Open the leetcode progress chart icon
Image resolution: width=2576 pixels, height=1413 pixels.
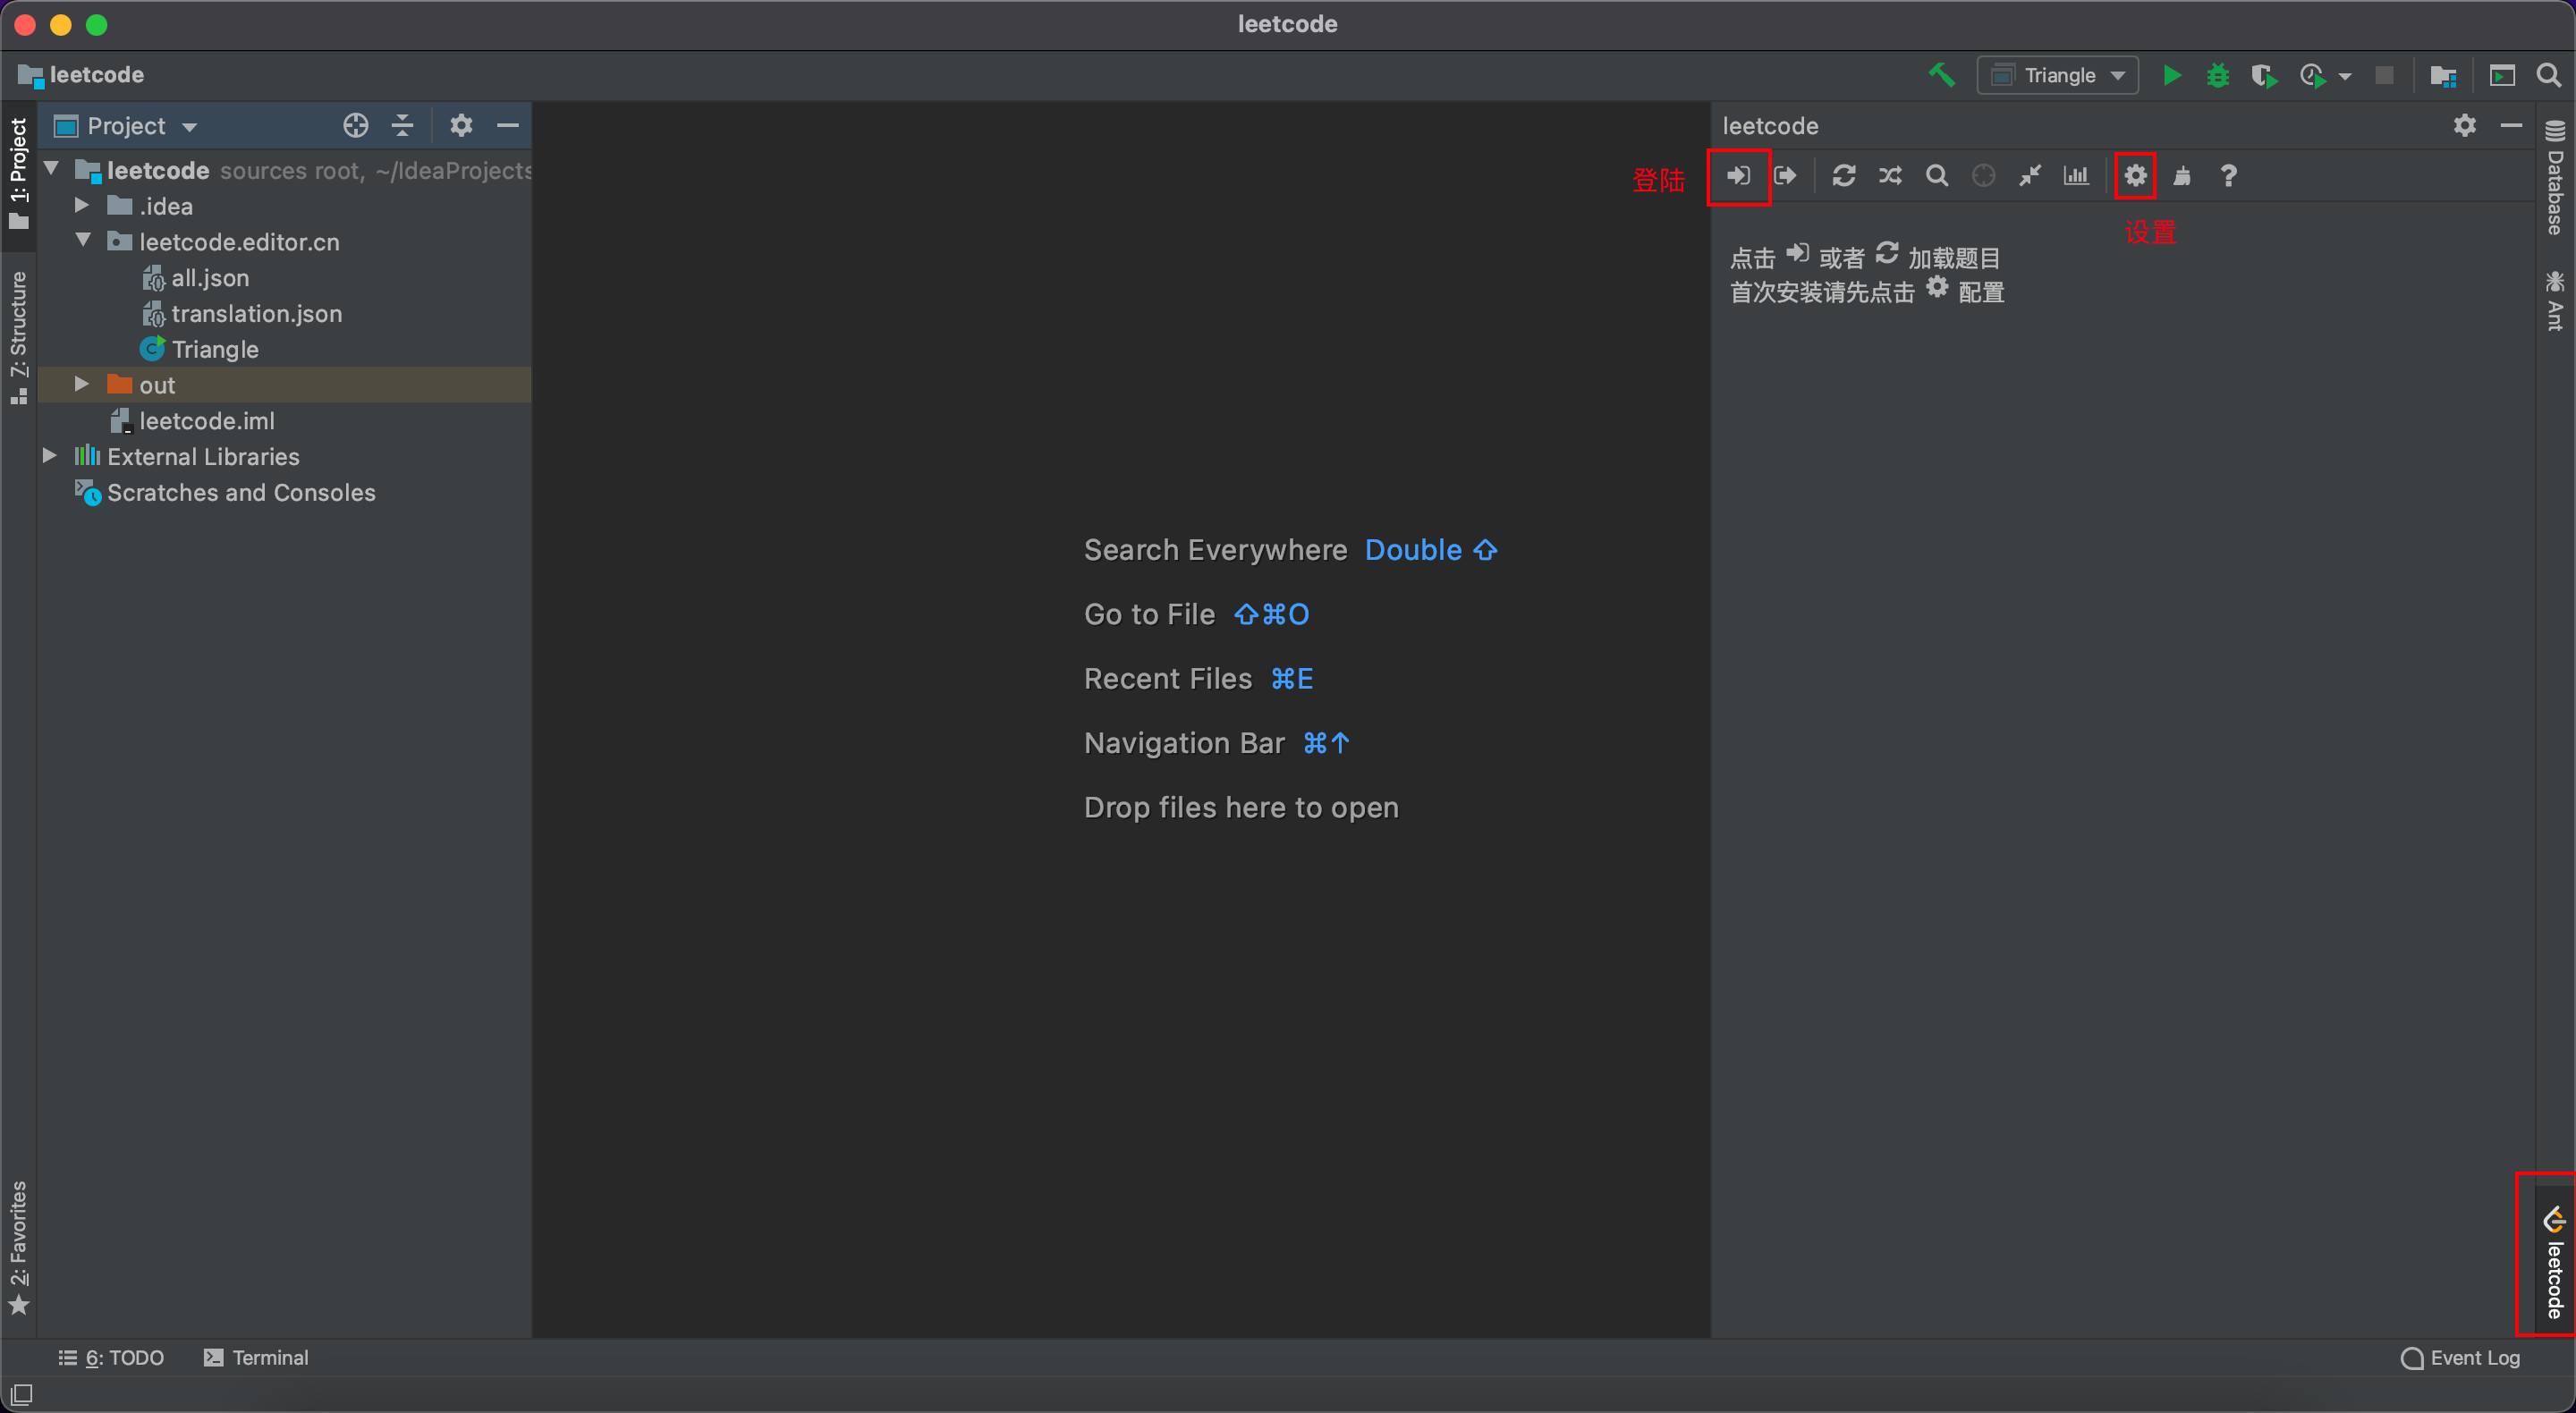click(x=2076, y=176)
